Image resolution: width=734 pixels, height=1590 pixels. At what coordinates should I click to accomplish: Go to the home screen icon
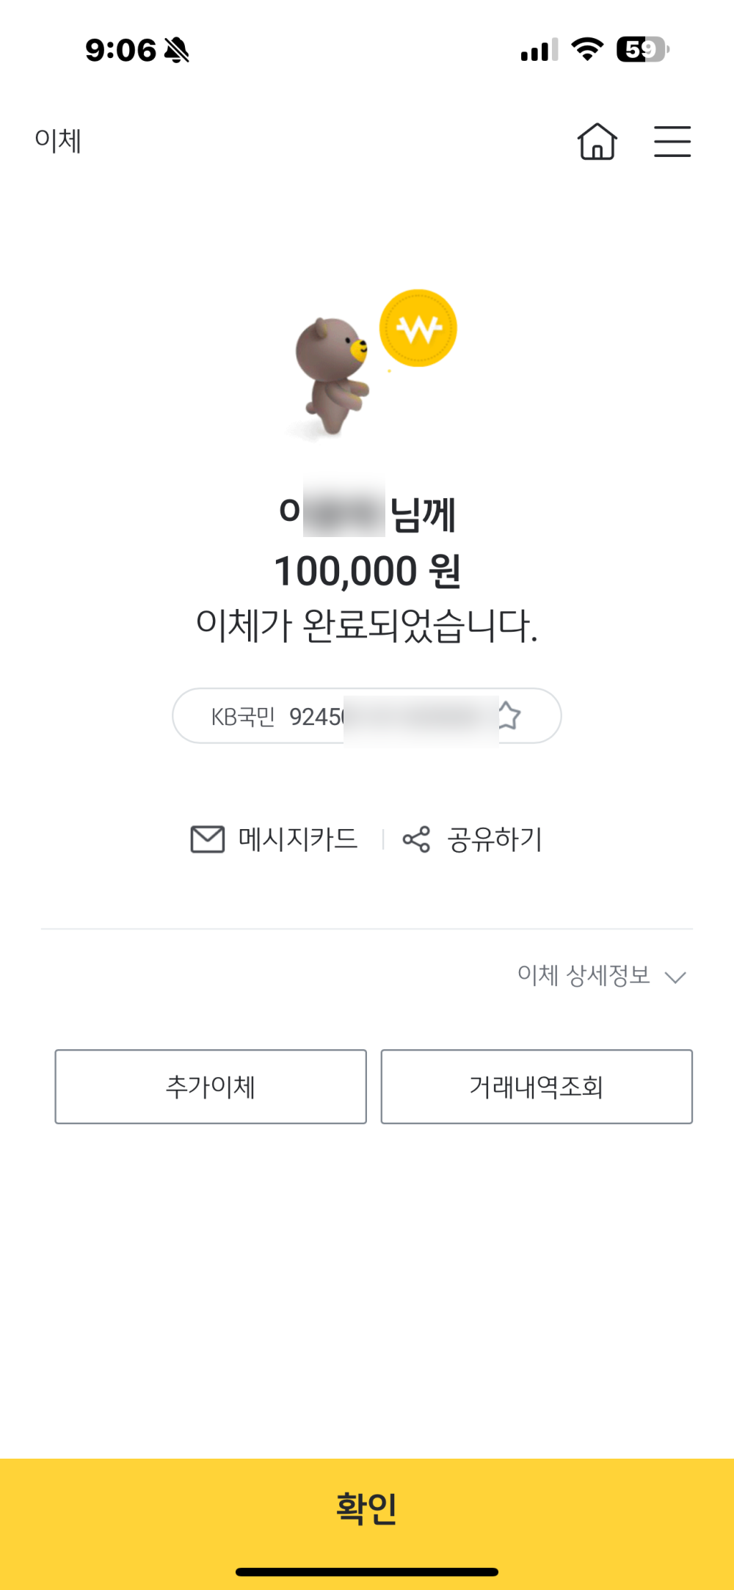597,141
